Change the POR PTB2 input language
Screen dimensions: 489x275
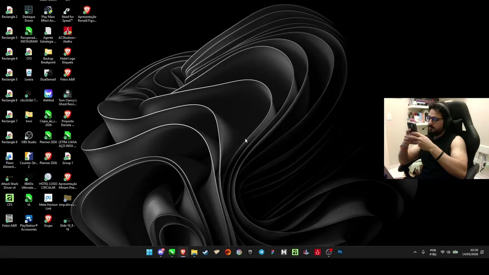[433, 252]
